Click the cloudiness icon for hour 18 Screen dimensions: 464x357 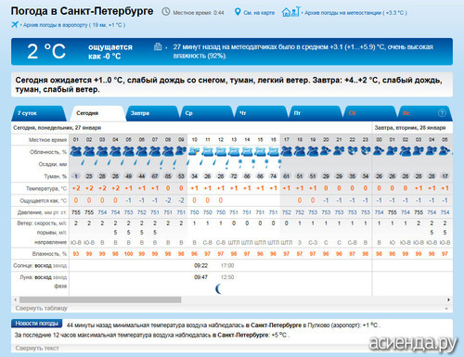300,151
